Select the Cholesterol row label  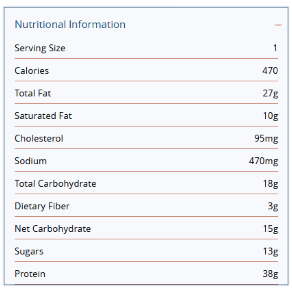39,138
